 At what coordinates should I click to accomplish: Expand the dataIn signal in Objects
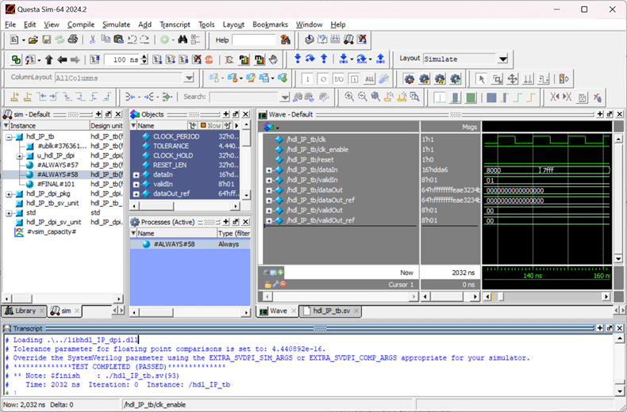tap(136, 174)
